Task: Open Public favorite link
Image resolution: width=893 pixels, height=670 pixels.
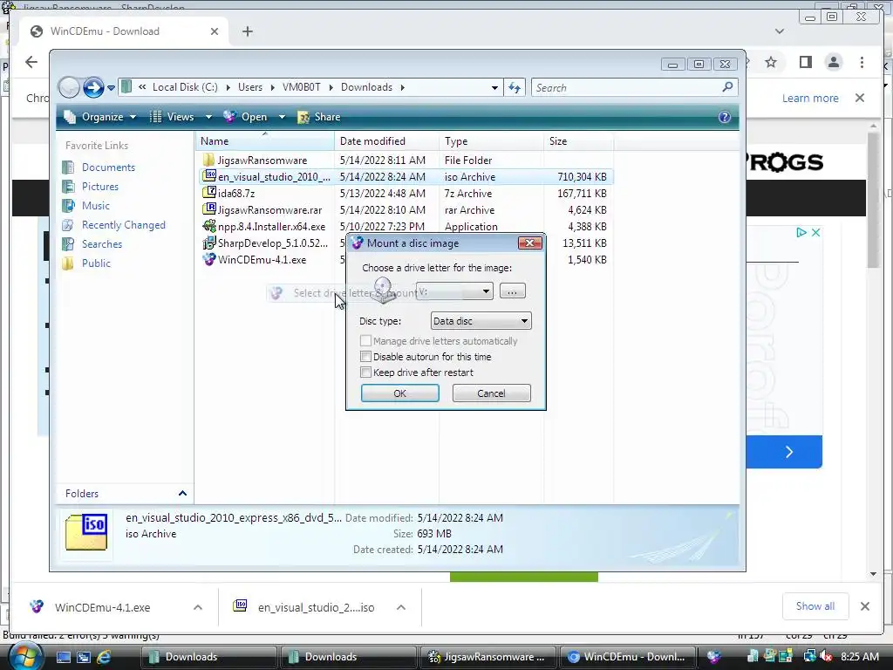Action: pyautogui.click(x=96, y=263)
